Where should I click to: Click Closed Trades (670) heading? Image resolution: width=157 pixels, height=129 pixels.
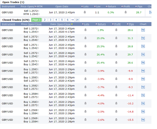coord(16,20)
